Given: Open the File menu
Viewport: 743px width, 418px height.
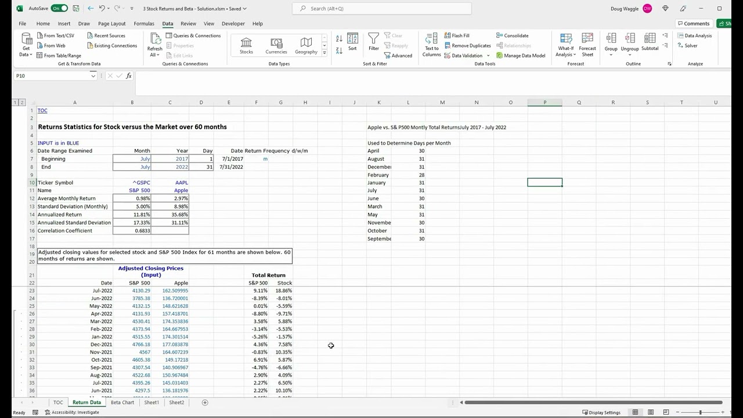Looking at the screenshot, I should [x=22, y=23].
